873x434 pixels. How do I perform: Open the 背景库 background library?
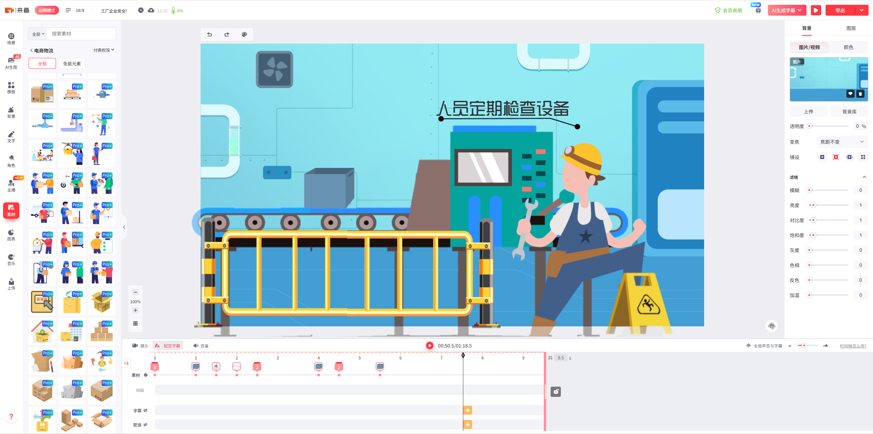click(x=849, y=111)
